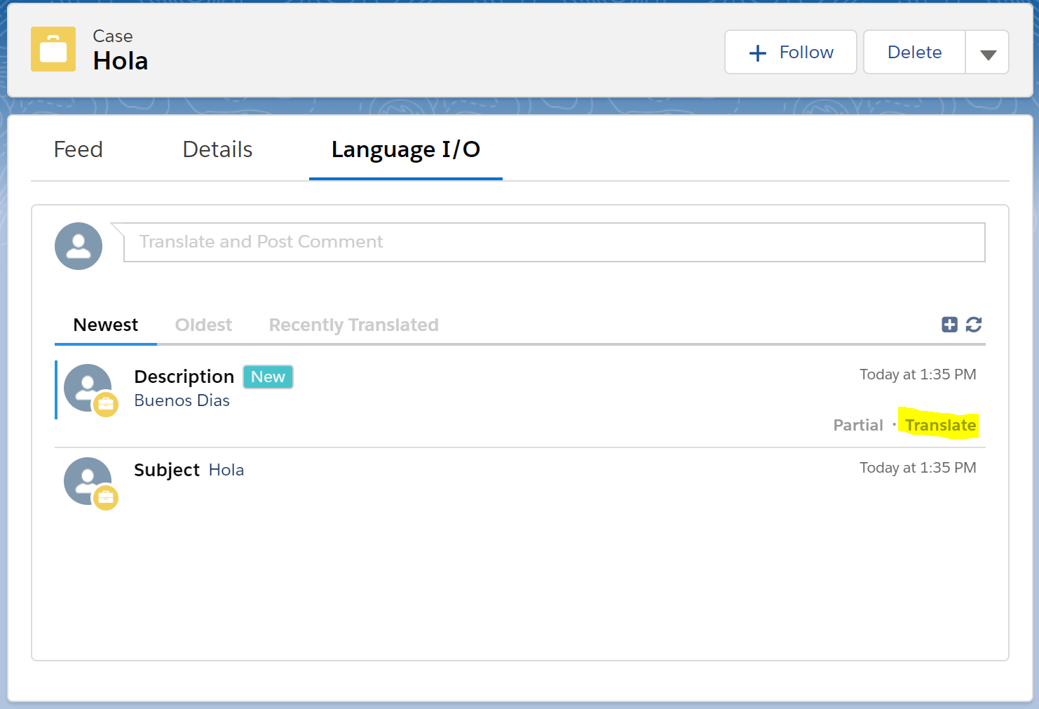Click the plus icon in Follow button

coord(757,53)
